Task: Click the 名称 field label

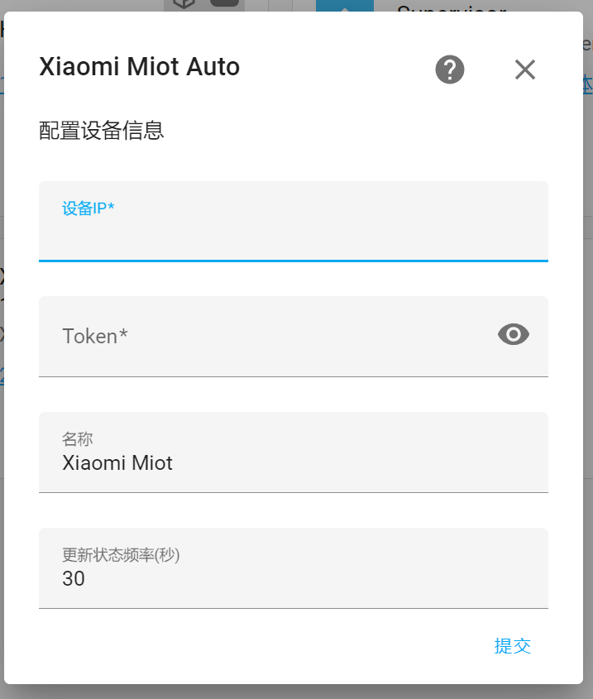Action: pos(77,438)
